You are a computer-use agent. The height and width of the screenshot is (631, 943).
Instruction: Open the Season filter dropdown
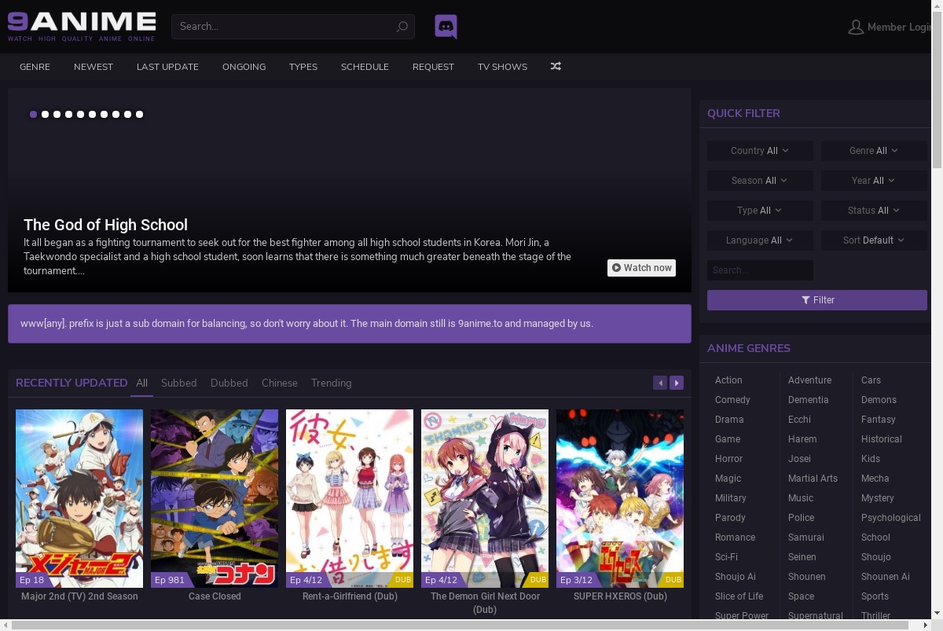click(760, 181)
